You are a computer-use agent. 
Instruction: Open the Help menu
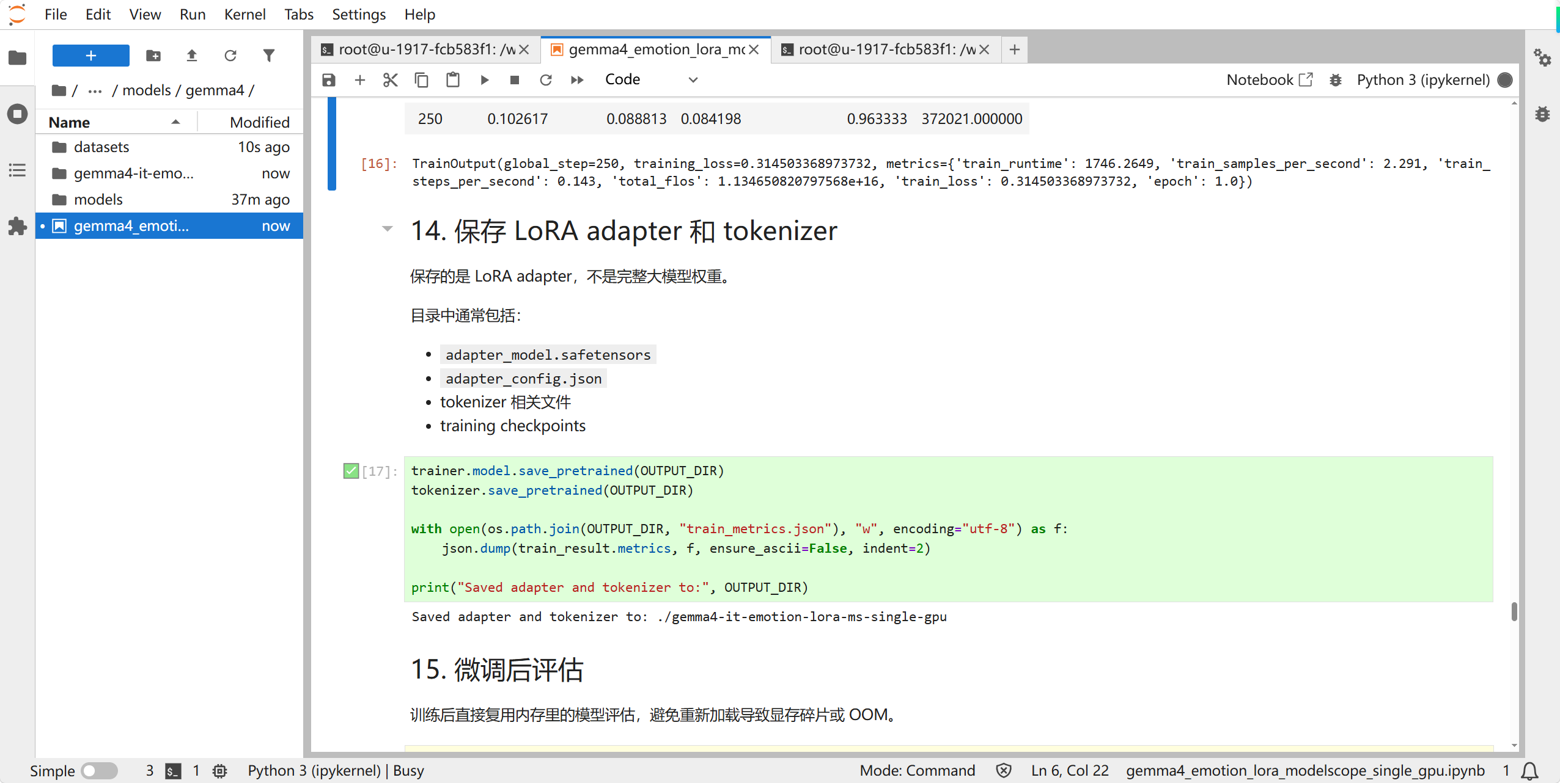[x=420, y=14]
